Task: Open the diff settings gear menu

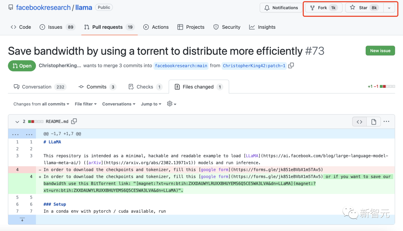Action: click(x=171, y=104)
